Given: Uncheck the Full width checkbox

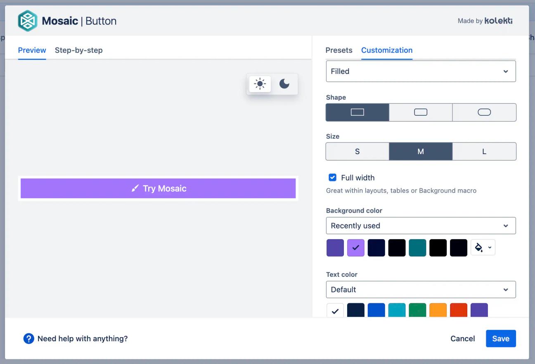Looking at the screenshot, I should pyautogui.click(x=332, y=177).
